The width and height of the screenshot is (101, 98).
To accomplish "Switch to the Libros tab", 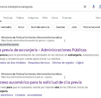I will 55,18.
